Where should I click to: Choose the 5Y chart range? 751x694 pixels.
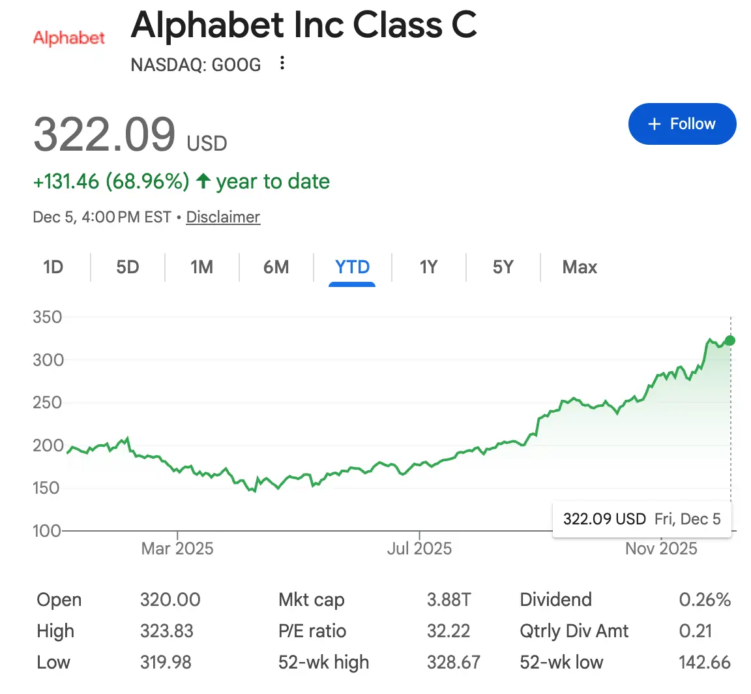click(503, 267)
